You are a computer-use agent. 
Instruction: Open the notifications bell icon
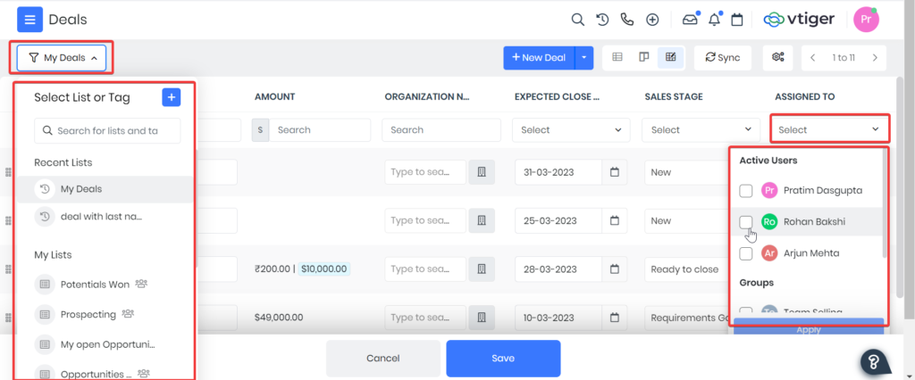point(714,20)
